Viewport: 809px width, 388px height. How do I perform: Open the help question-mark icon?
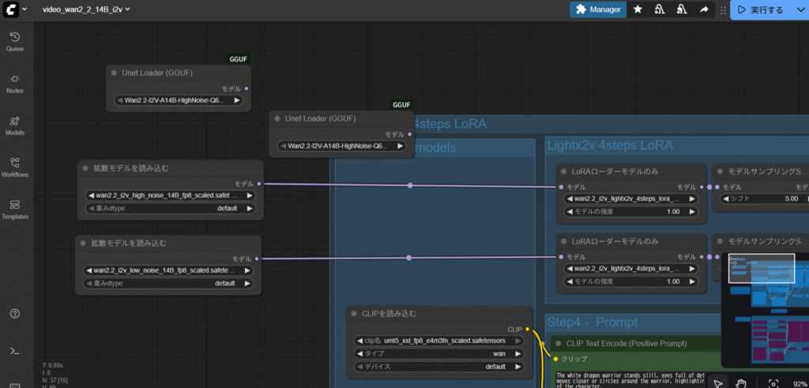(x=15, y=314)
